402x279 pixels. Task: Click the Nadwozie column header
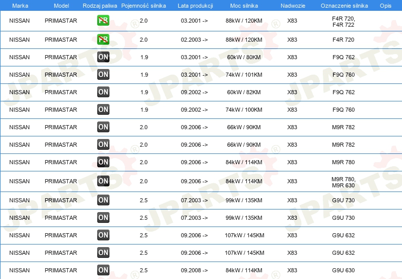coord(293,6)
